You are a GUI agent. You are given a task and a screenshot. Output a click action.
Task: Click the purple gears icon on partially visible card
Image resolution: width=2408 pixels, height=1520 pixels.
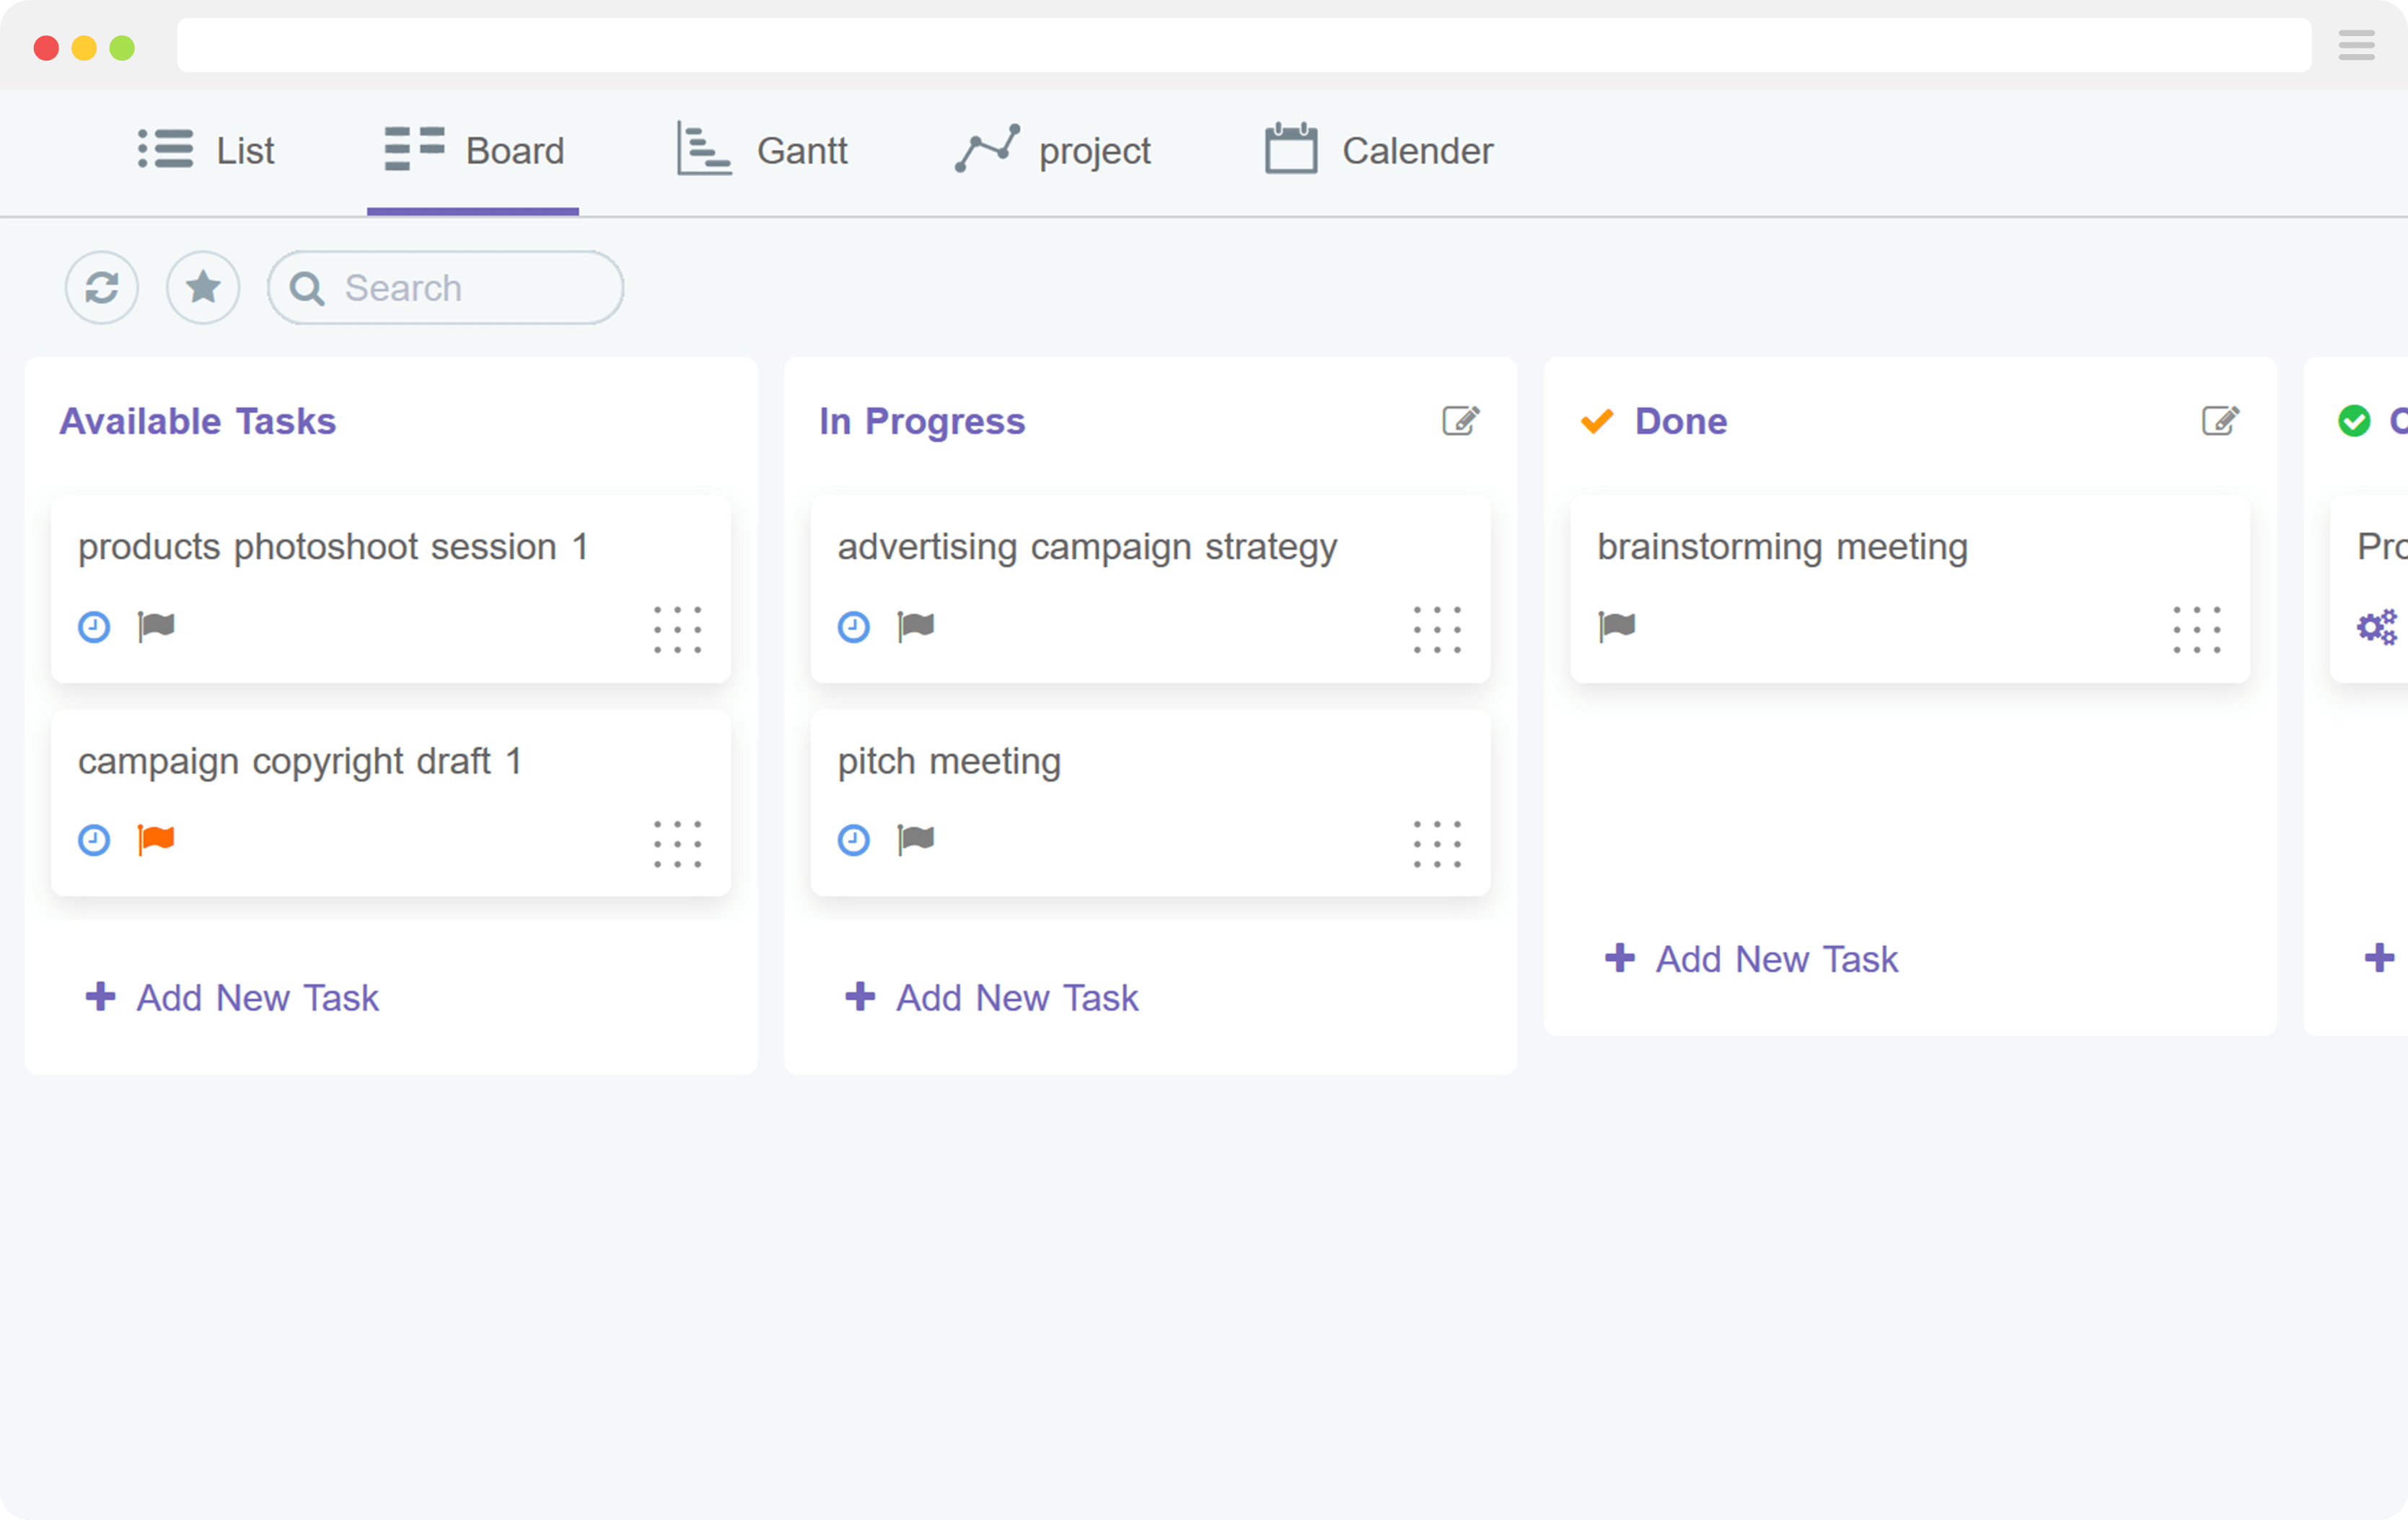click(2377, 627)
